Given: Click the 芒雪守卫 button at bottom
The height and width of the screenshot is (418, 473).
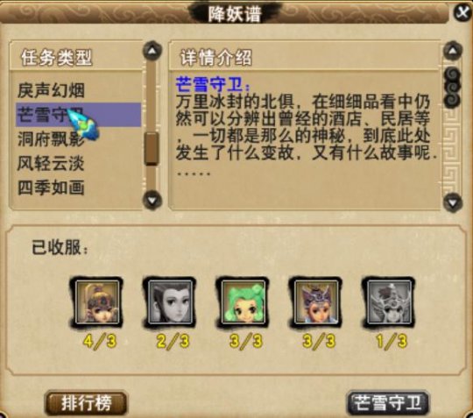Looking at the screenshot, I should click(388, 403).
